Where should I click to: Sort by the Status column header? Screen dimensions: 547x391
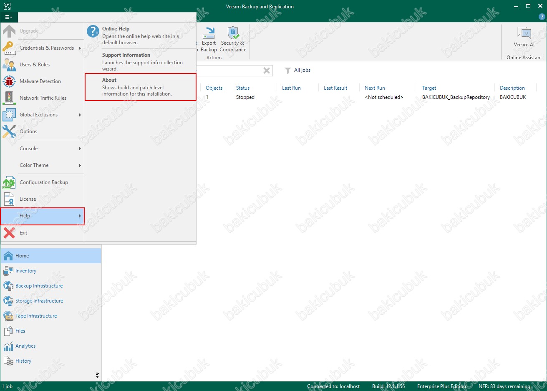[x=243, y=88]
